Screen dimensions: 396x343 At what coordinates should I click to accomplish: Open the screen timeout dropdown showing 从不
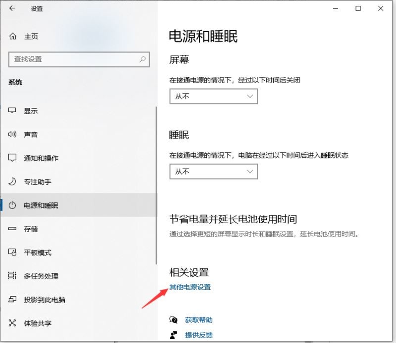click(213, 96)
